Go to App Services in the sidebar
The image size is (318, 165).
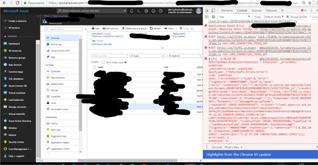(x=15, y=65)
